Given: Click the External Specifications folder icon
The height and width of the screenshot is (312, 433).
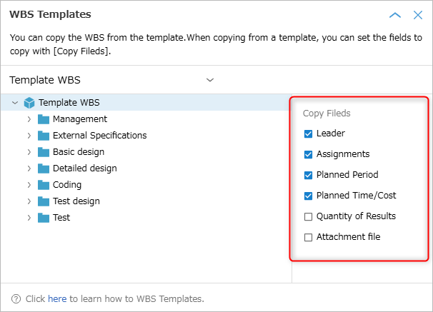Looking at the screenshot, I should (44, 136).
